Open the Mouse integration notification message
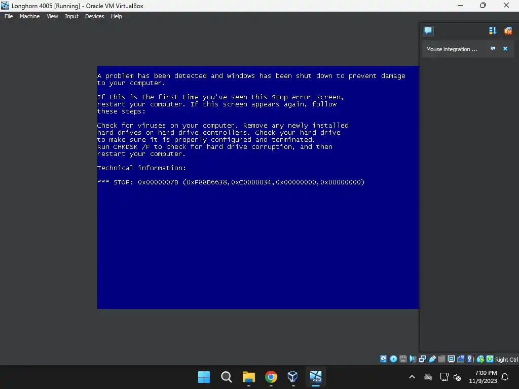 pyautogui.click(x=452, y=49)
